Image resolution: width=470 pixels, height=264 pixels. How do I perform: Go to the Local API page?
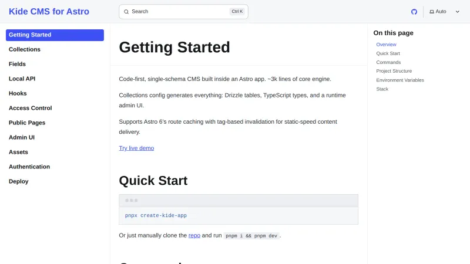tap(22, 79)
